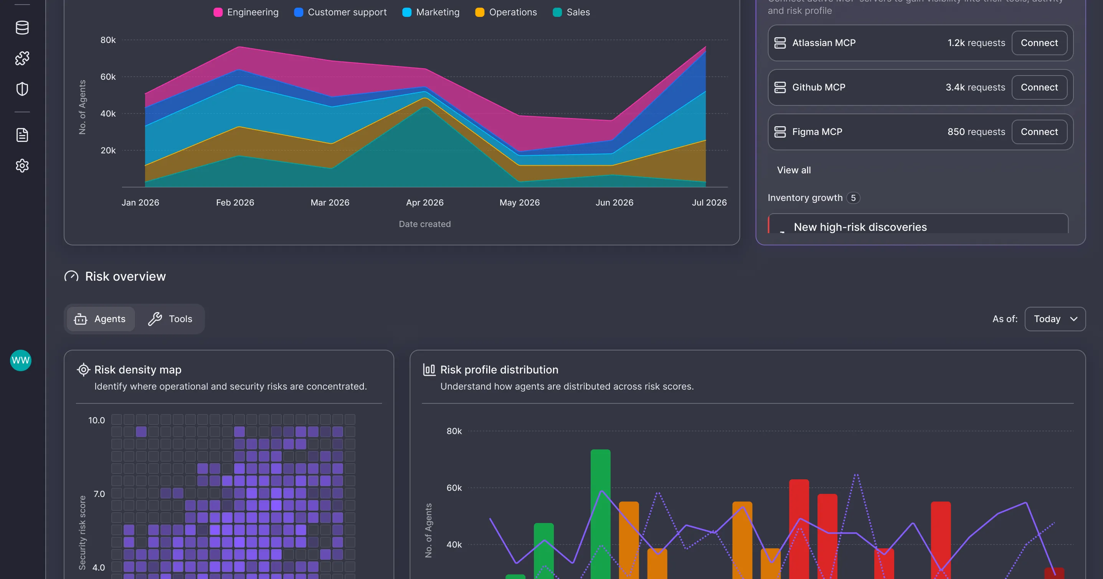Click the Inventory growth heading
Image resolution: width=1103 pixels, height=579 pixels.
(805, 198)
